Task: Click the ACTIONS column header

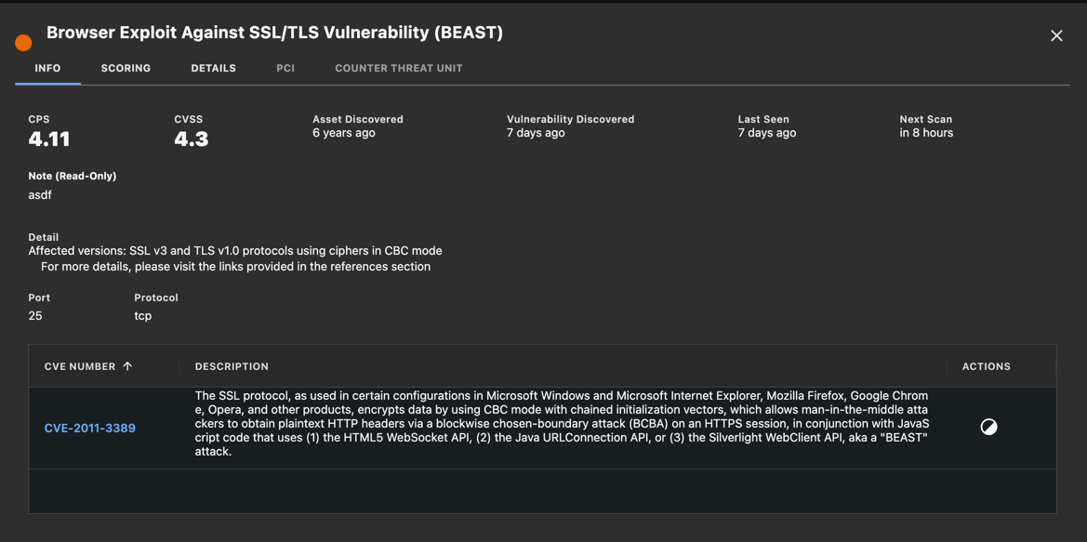Action: [x=987, y=366]
